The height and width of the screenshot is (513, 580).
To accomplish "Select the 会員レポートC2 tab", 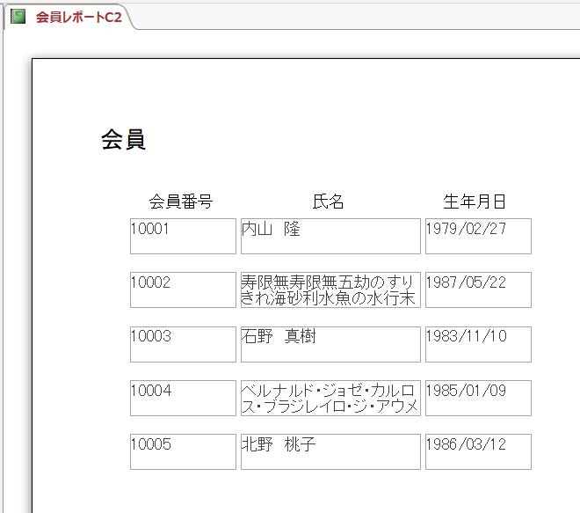I will (69, 17).
